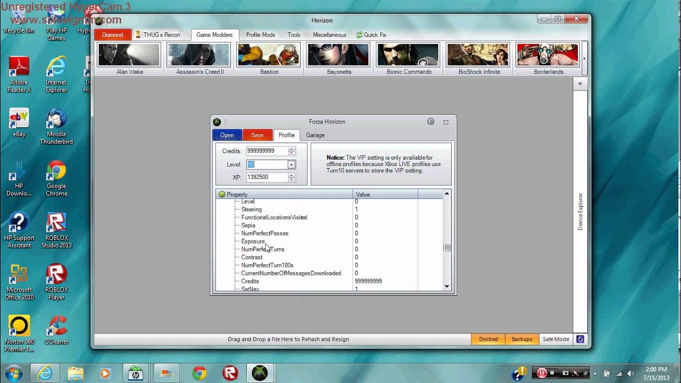The image size is (681, 383).
Task: Click the Xbox Horizon icon in the taskbar
Action: click(x=260, y=373)
